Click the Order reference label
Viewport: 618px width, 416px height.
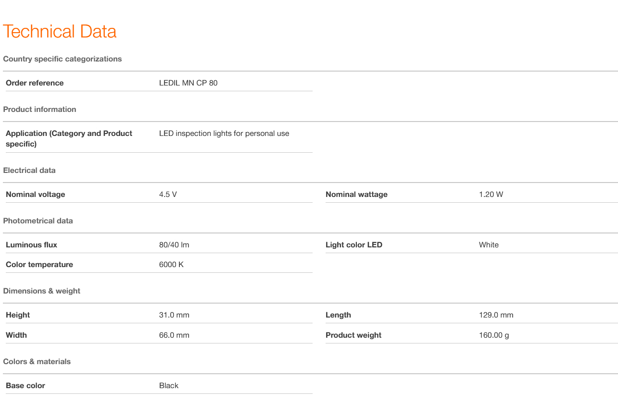[35, 83]
